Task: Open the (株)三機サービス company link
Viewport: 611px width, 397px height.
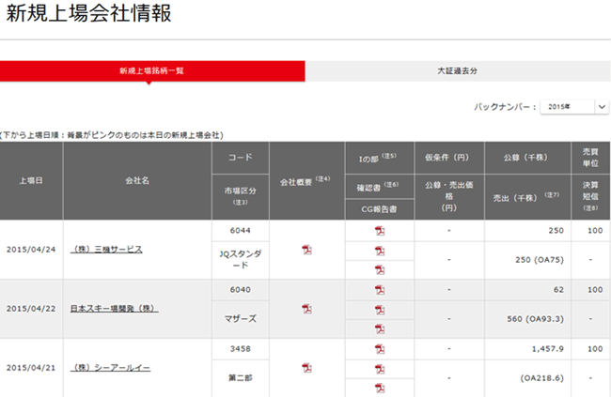Action: coord(107,250)
